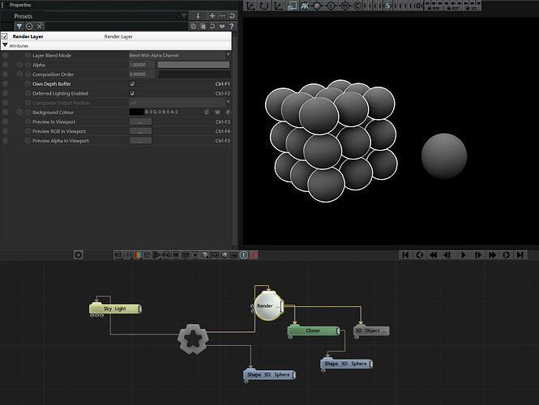Select the 3D Object node
Image resolution: width=539 pixels, height=405 pixels.
point(371,330)
